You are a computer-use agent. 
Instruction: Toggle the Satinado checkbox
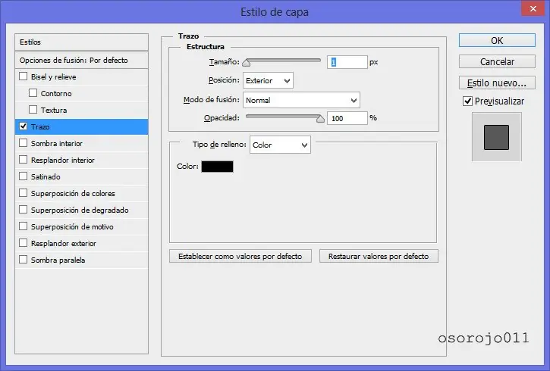24,176
